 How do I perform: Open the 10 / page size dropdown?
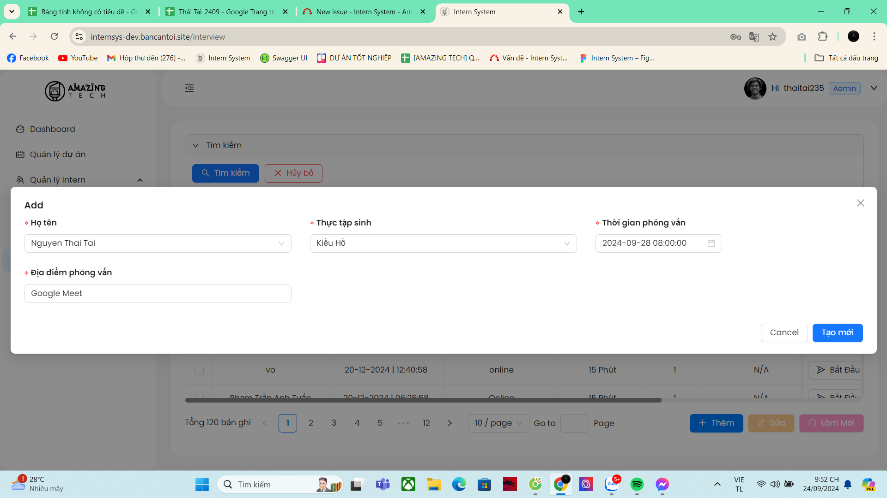498,423
